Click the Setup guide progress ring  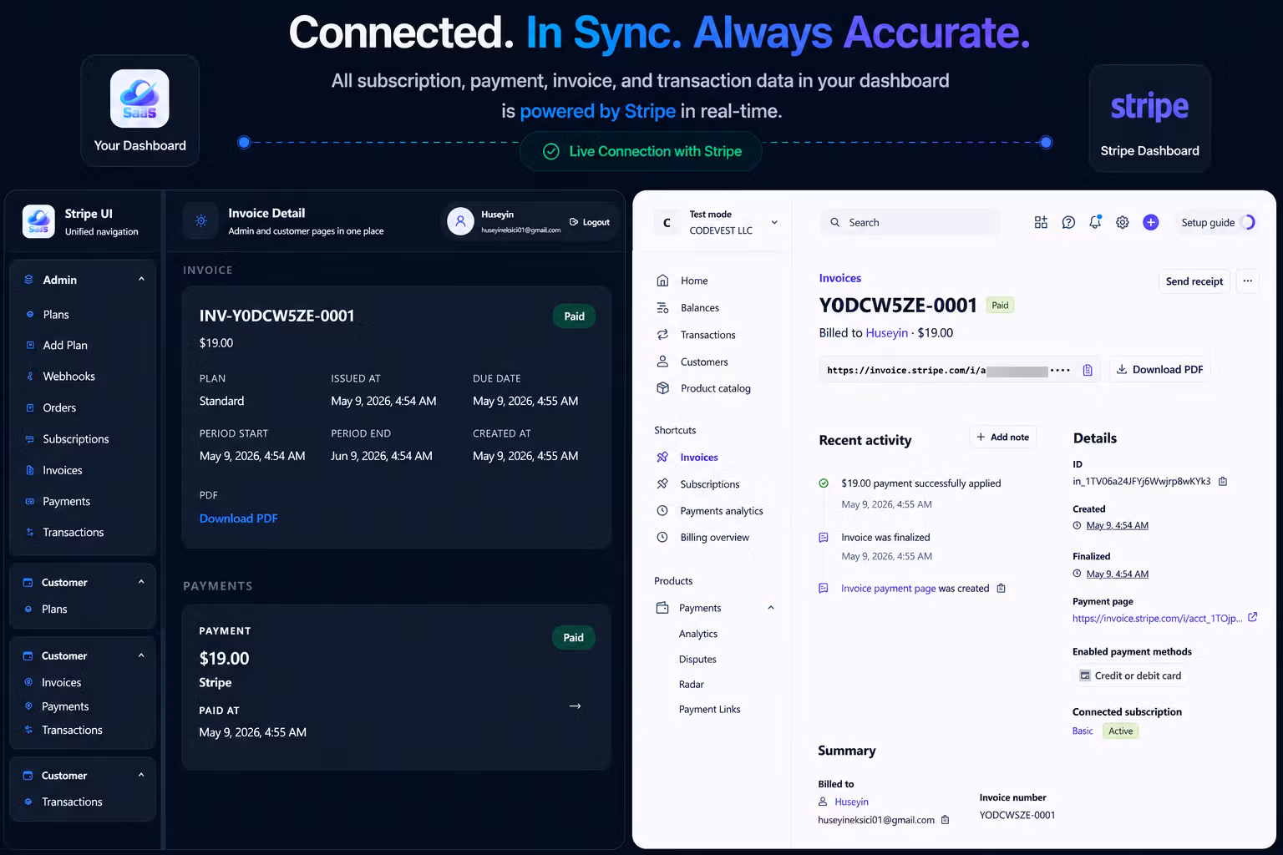1248,222
